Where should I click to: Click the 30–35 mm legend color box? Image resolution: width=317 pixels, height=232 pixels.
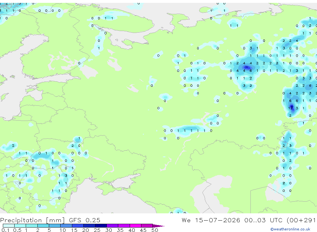pos(113,226)
